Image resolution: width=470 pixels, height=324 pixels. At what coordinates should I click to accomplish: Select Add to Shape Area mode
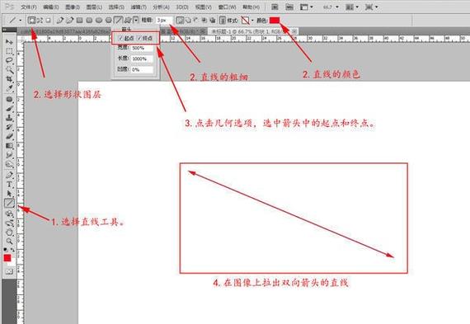pyautogui.click(x=188, y=20)
